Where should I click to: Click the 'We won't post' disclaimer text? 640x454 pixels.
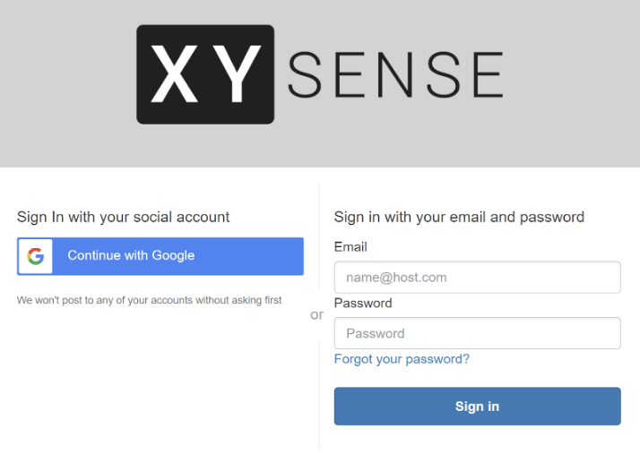150,300
